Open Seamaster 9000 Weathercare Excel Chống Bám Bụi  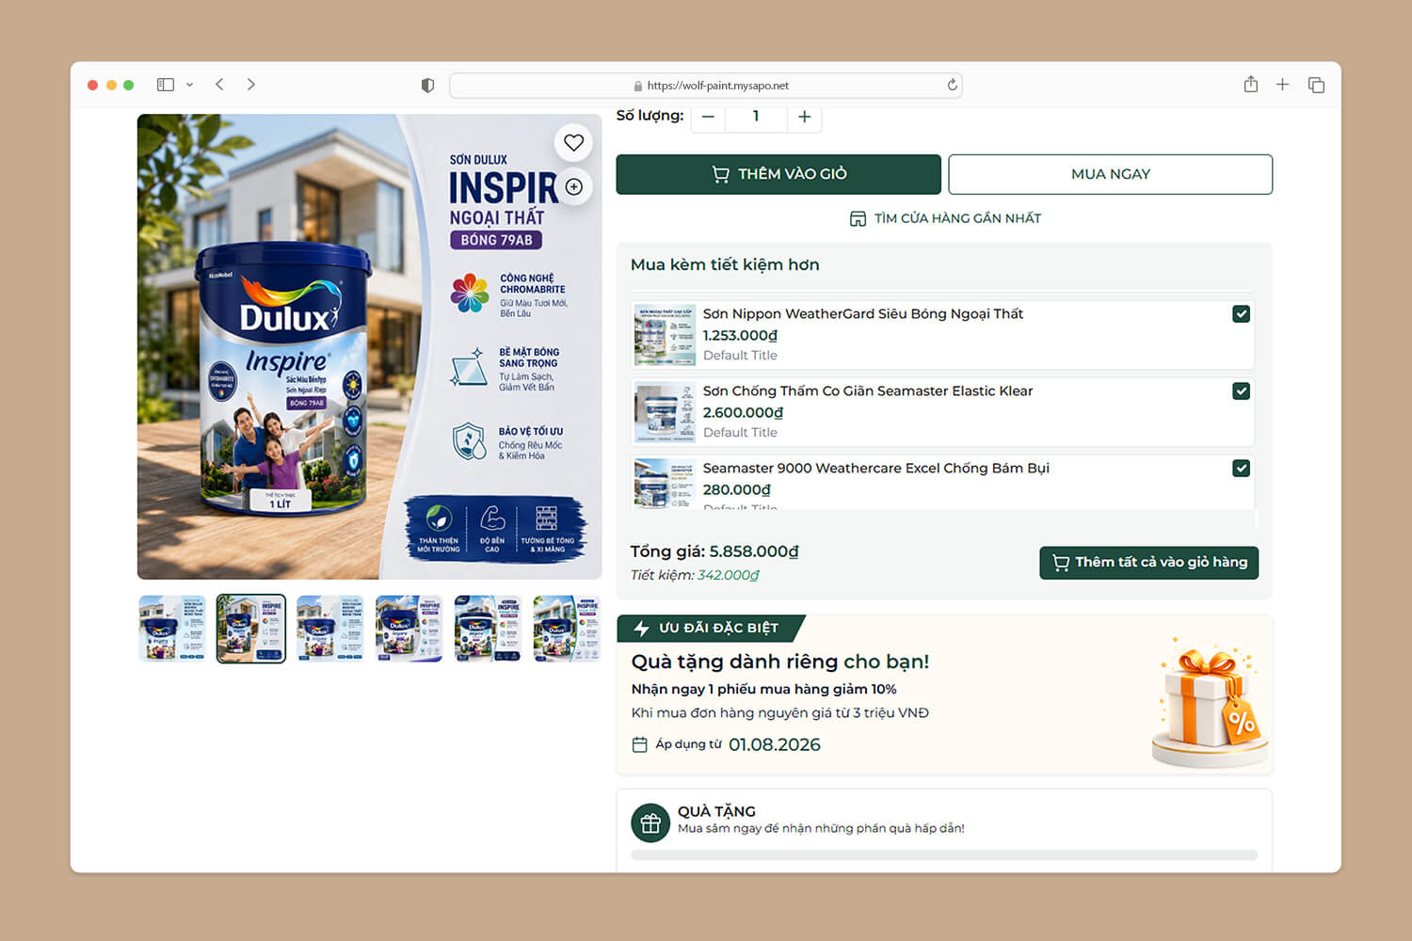click(876, 469)
